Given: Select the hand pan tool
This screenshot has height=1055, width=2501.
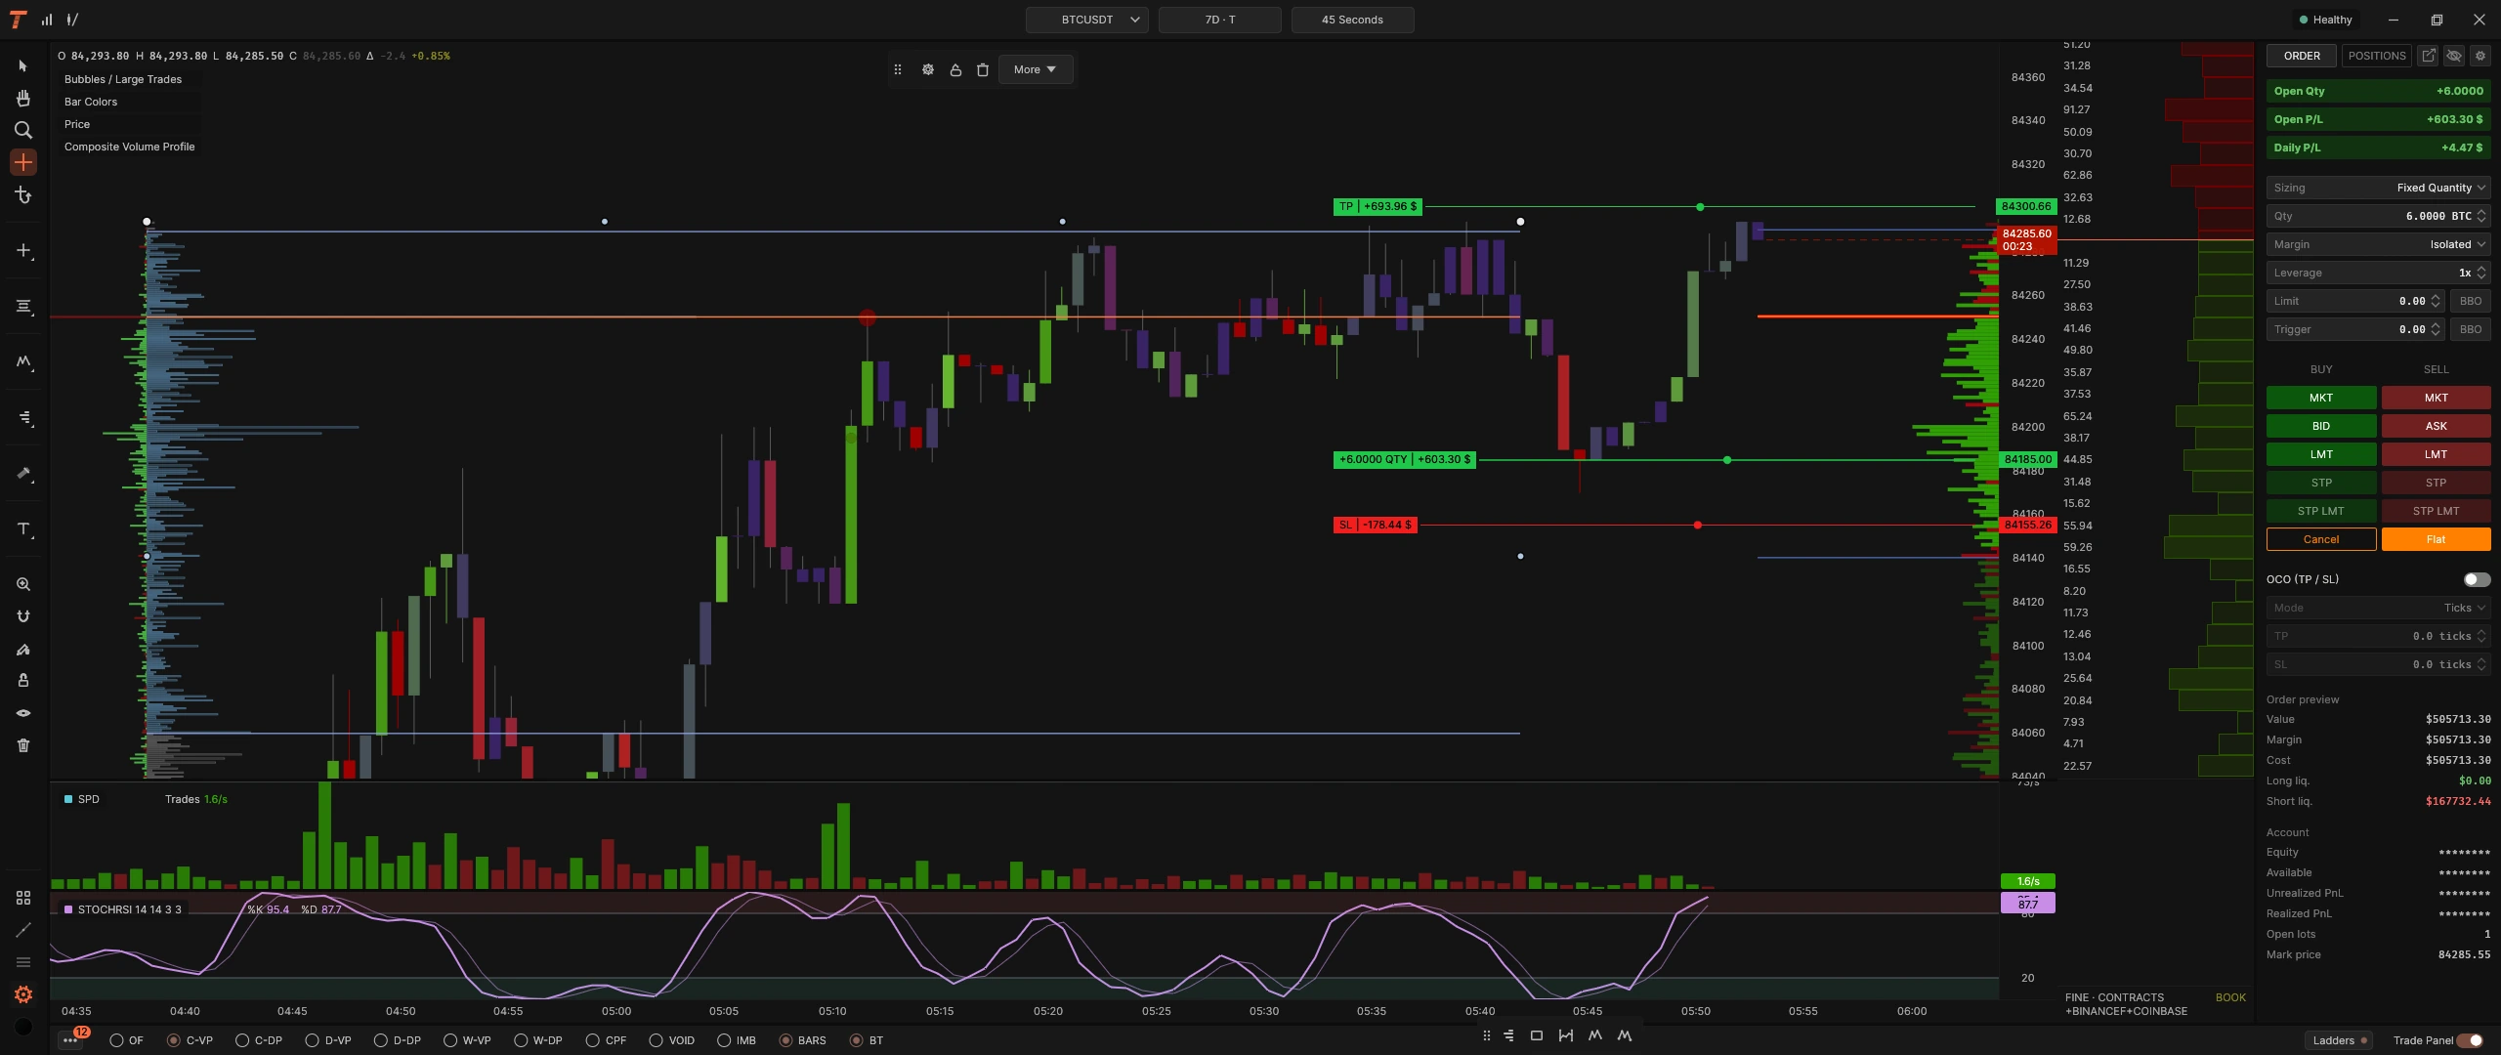Looking at the screenshot, I should pos(23,98).
